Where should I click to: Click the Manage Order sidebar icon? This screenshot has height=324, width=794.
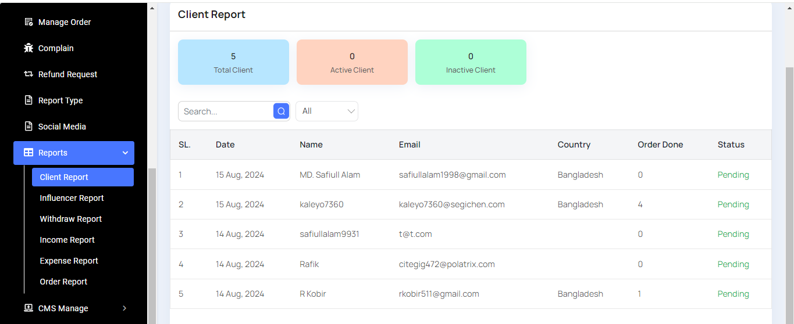(29, 22)
